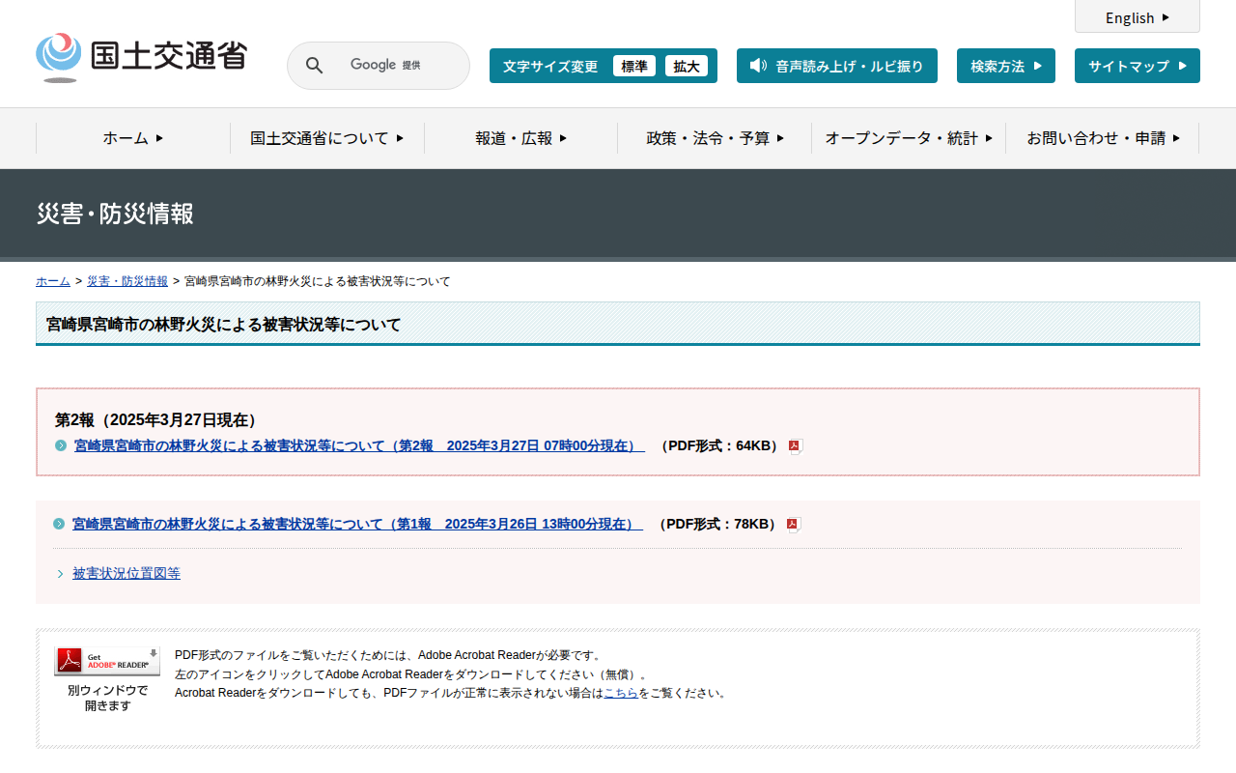This screenshot has width=1236, height=773.
Task: Expand the 報道・広報 menu
Action: point(520,138)
